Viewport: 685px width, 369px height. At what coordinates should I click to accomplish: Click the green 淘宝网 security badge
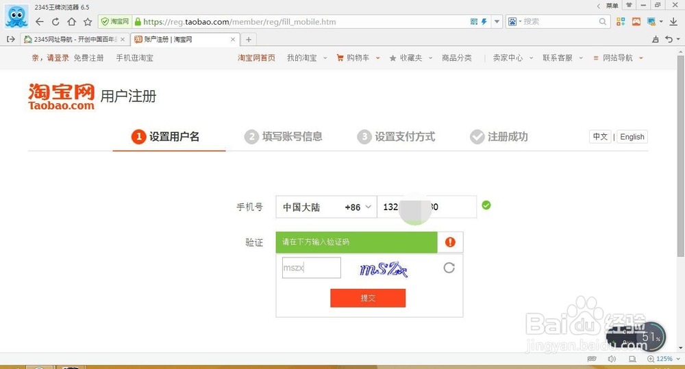click(x=115, y=21)
